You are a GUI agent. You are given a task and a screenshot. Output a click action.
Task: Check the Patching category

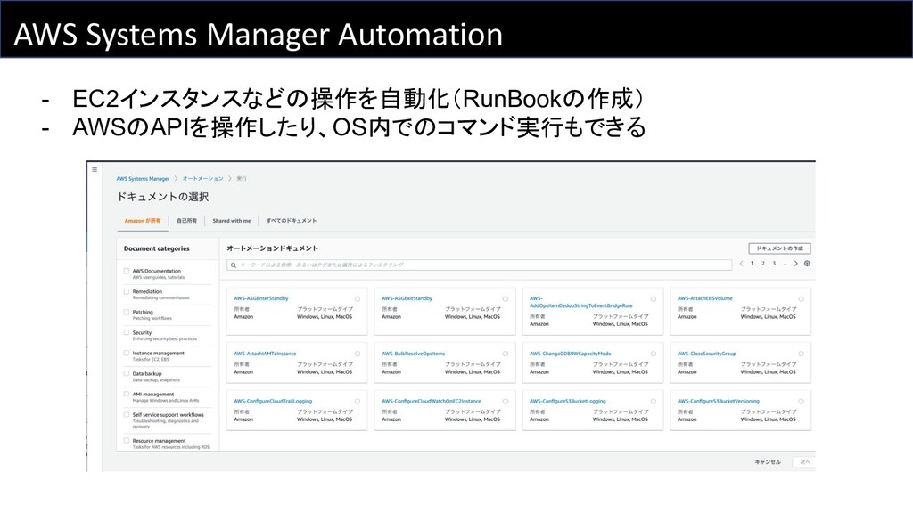click(127, 312)
